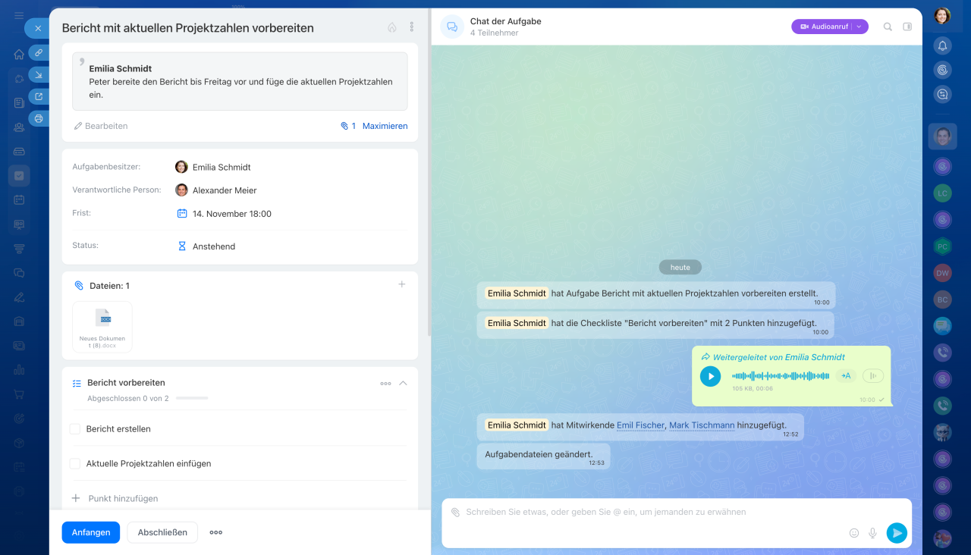Viewport: 971px width, 555px height.
Task: Open the Audioanruf dropdown arrow
Action: point(859,27)
